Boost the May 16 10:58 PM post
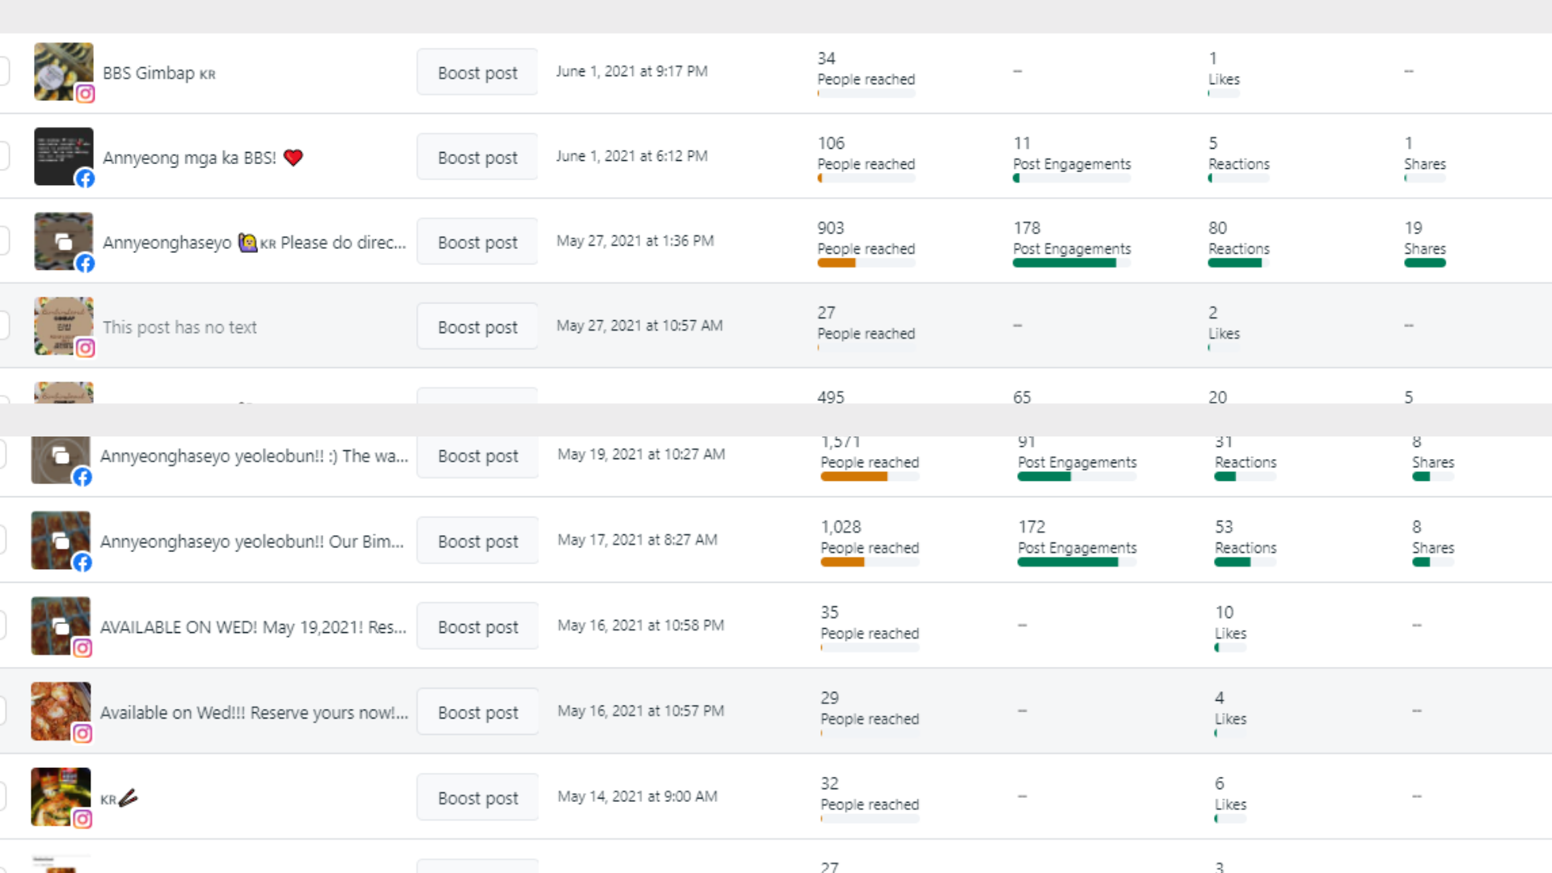1552x873 pixels. 477,627
